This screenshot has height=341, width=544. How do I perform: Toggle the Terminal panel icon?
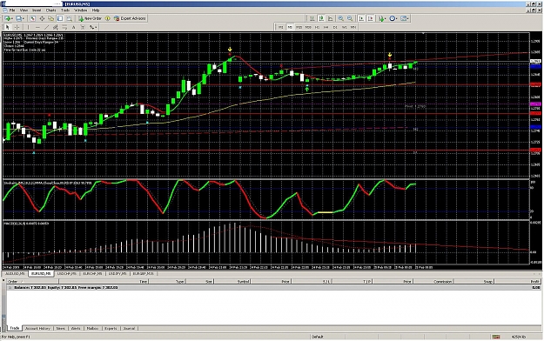(60, 18)
